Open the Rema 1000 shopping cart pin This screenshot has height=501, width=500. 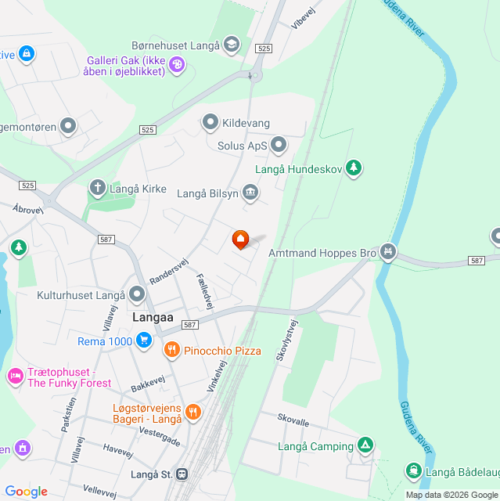[144, 341]
